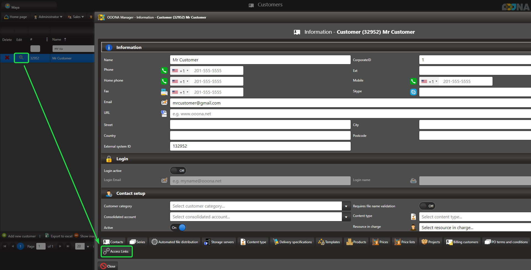Toggle the Login active switch
531x270 pixels.
tap(178, 171)
